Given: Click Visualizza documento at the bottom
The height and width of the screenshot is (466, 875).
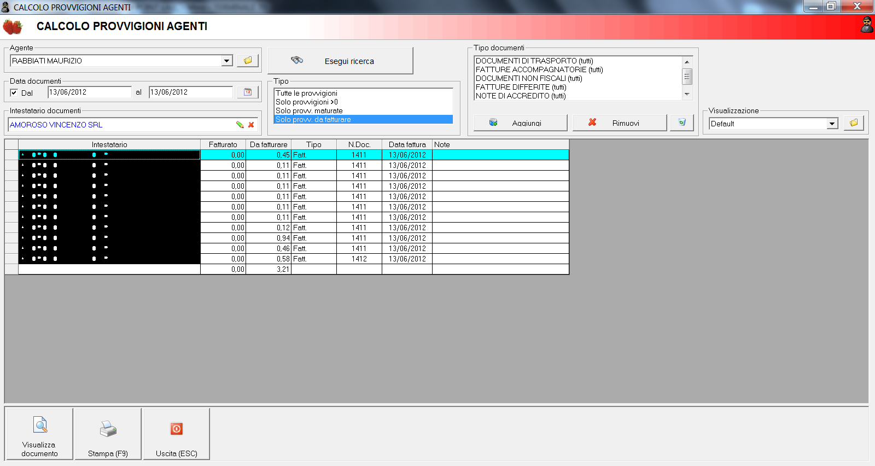Looking at the screenshot, I should point(39,434).
